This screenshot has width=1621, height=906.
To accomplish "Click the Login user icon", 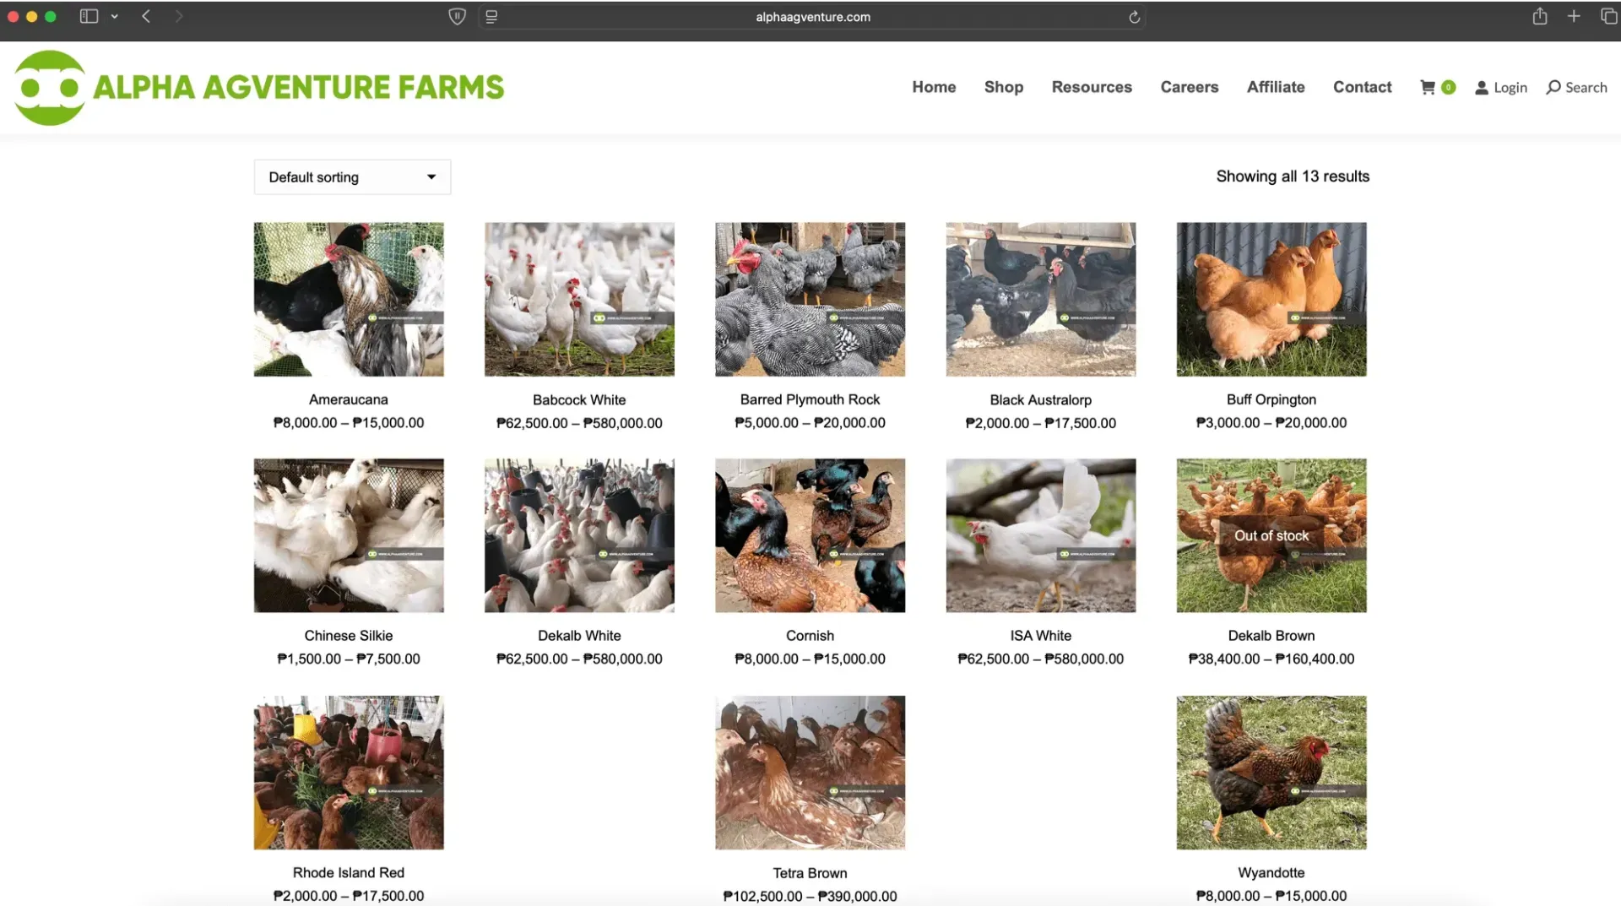I will [x=1481, y=88].
